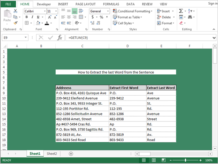
Task: Cancel formula entry with X icon
Action: pyautogui.click(x=41, y=38)
